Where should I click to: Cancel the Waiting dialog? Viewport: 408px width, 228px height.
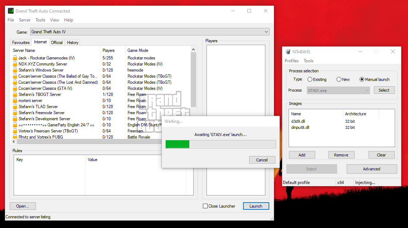[262, 160]
